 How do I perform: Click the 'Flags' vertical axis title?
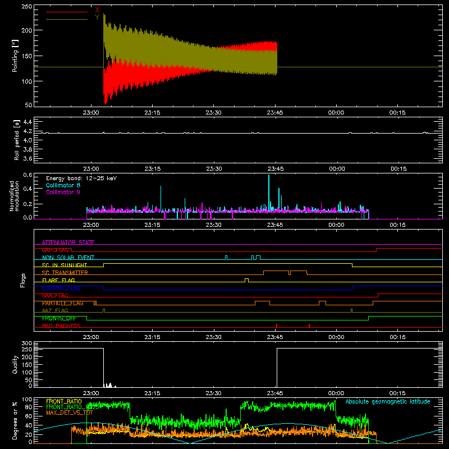pyautogui.click(x=22, y=280)
